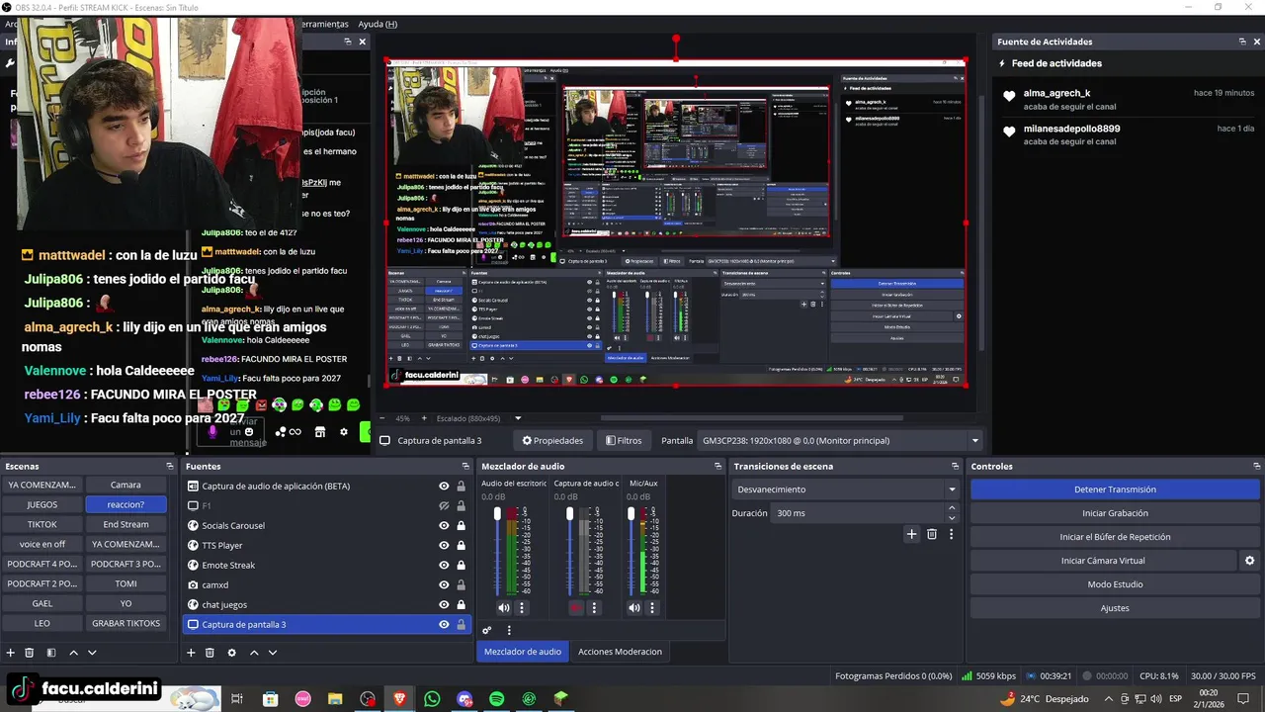The height and width of the screenshot is (712, 1265).
Task: Open Audio del escritorio options menu dots
Action: (x=522, y=608)
